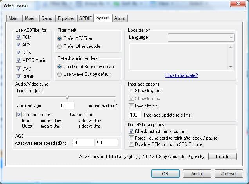Disable Jitter correction checkbox

click(x=19, y=114)
